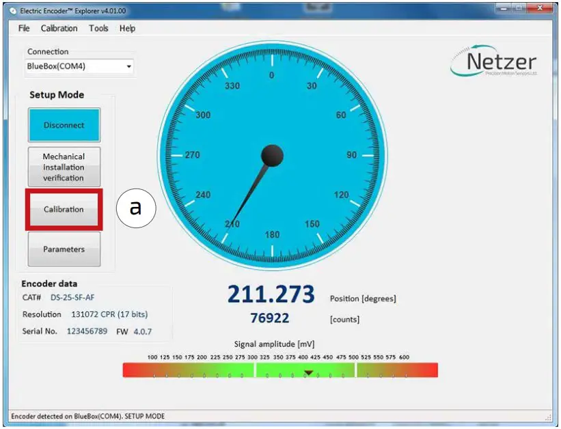Click the Encoder data heading
The image size is (561, 429).
point(49,283)
